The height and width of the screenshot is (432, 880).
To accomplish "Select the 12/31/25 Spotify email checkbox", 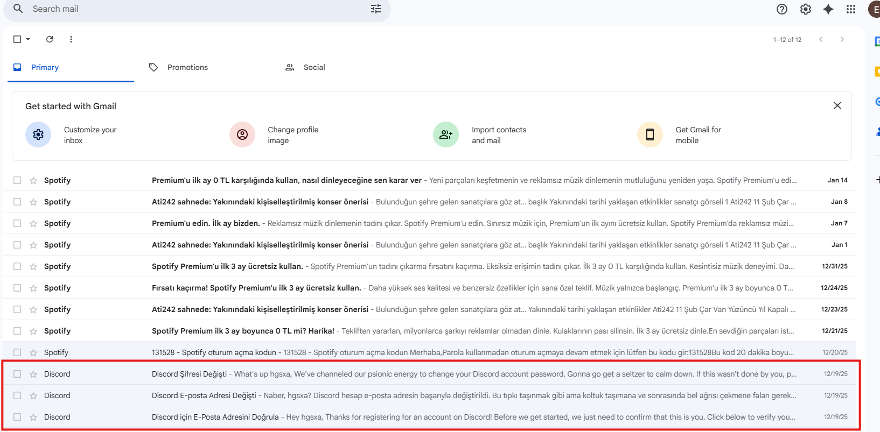I will 17,266.
